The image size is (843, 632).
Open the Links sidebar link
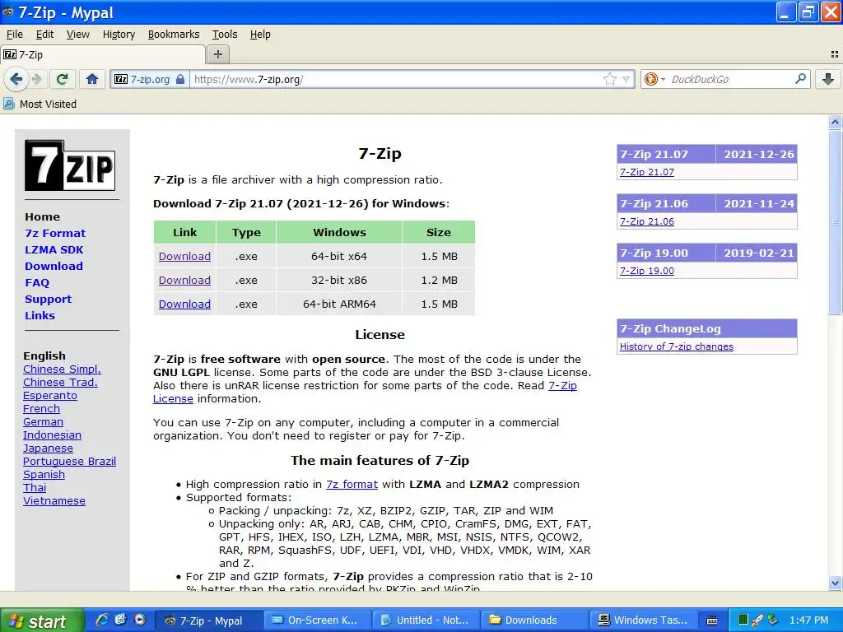click(40, 315)
